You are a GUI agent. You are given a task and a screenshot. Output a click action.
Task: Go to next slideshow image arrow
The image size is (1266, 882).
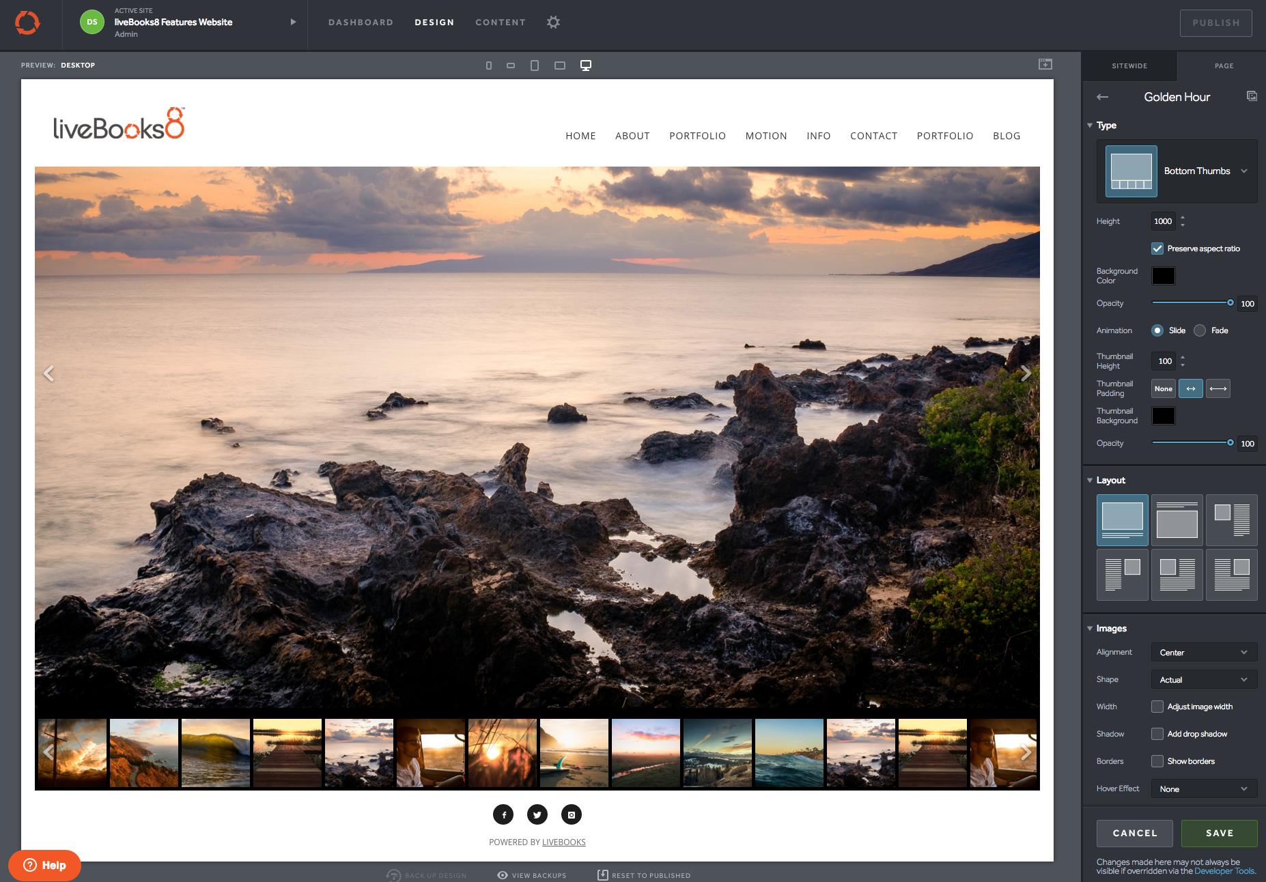[x=1025, y=373]
